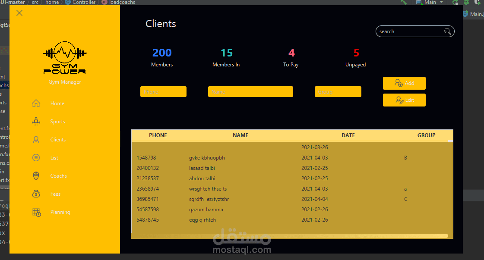This screenshot has width=484, height=260.
Task: Click group B cell of gvke kbhuopbh
Action: pyautogui.click(x=405, y=158)
